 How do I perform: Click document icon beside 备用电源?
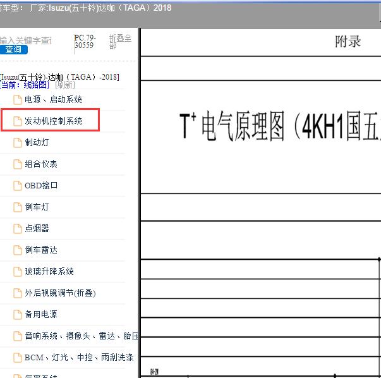[17, 315]
